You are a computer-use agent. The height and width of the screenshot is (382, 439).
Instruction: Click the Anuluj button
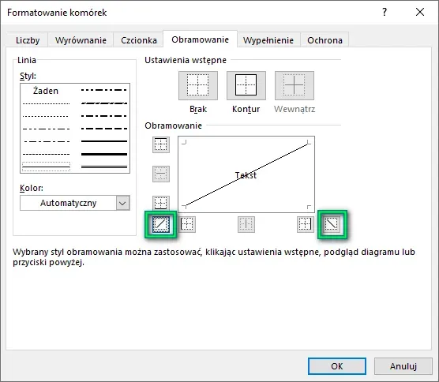tap(403, 366)
